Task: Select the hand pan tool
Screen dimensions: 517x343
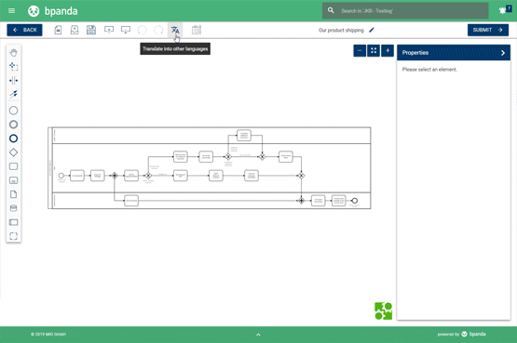Action: 13,53
